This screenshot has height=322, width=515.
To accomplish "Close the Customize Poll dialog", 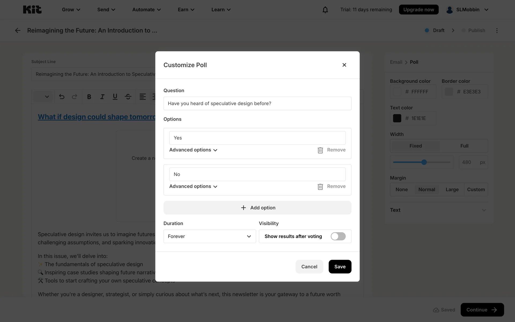I will click(x=344, y=65).
